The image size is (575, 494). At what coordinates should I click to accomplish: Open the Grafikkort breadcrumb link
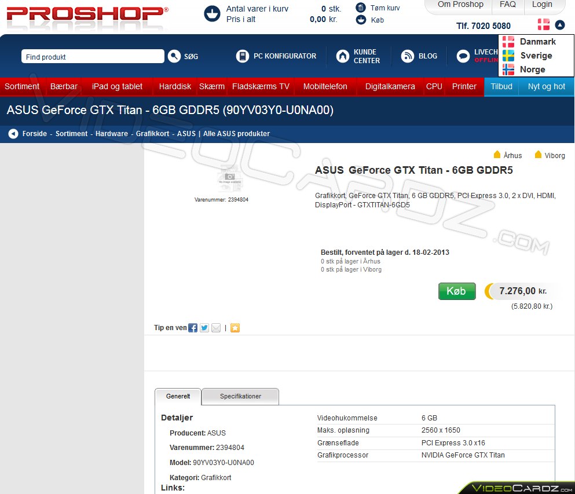tap(152, 133)
